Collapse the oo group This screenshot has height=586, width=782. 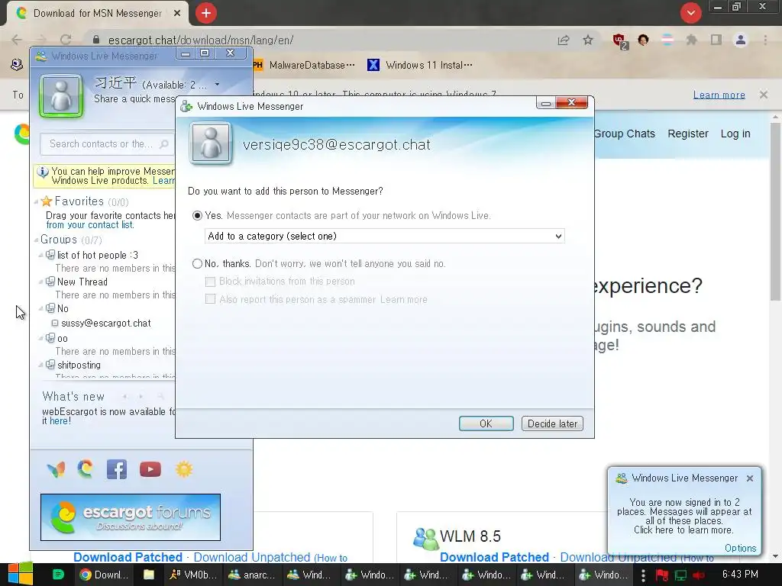tap(41, 338)
